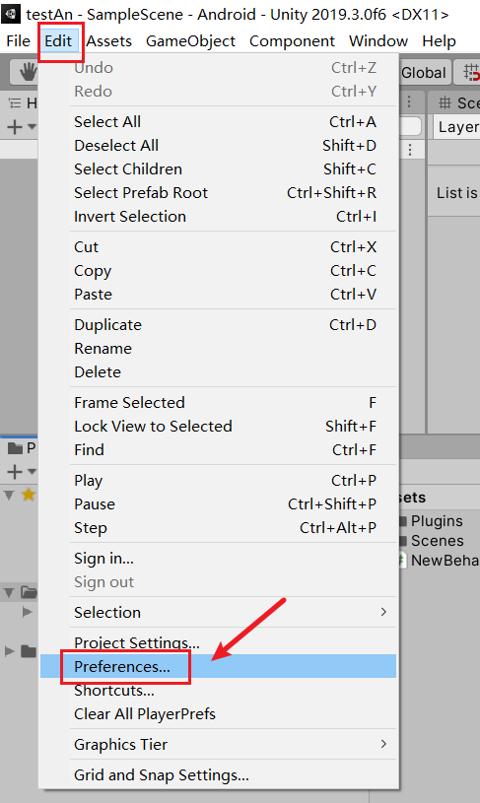
Task: Toggle the grid snapping icon in toolbar
Action: (471, 72)
